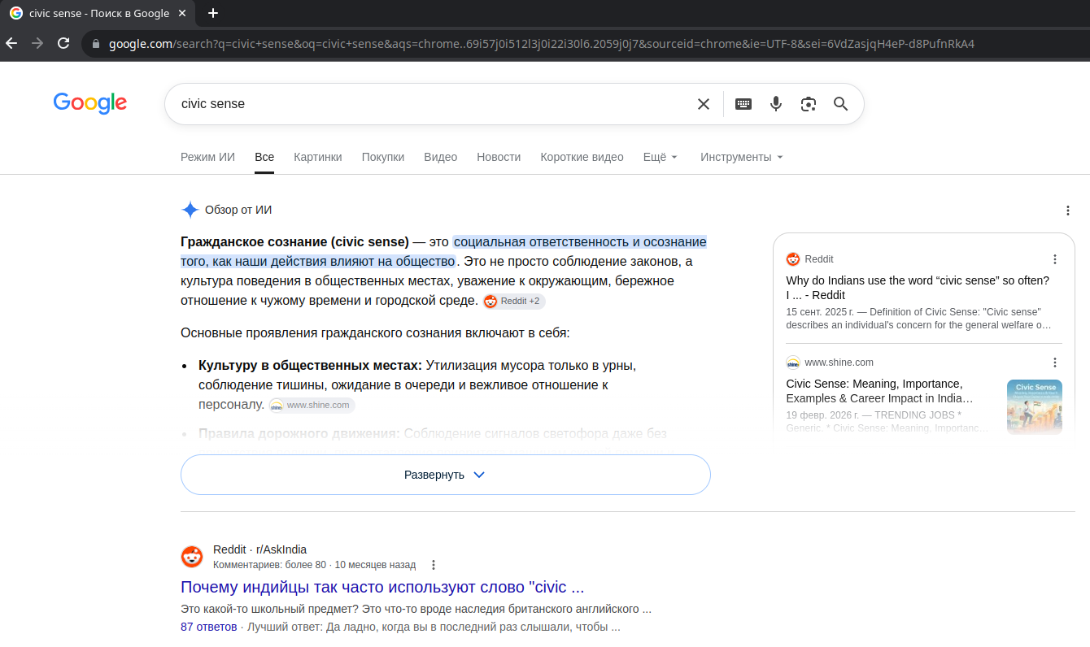Go back to previous page
This screenshot has width=1090, height=647.
[x=11, y=43]
